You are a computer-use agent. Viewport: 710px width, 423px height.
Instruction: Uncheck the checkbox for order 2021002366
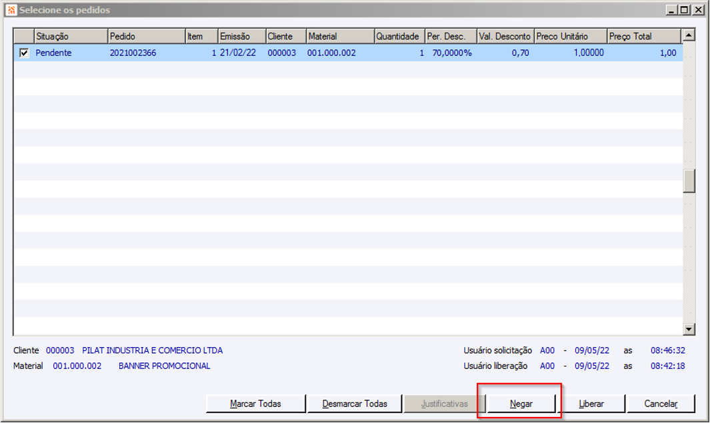coord(24,53)
